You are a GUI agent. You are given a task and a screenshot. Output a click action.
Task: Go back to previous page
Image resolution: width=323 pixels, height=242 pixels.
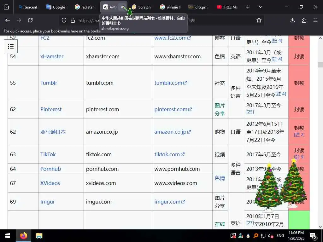[8, 20]
